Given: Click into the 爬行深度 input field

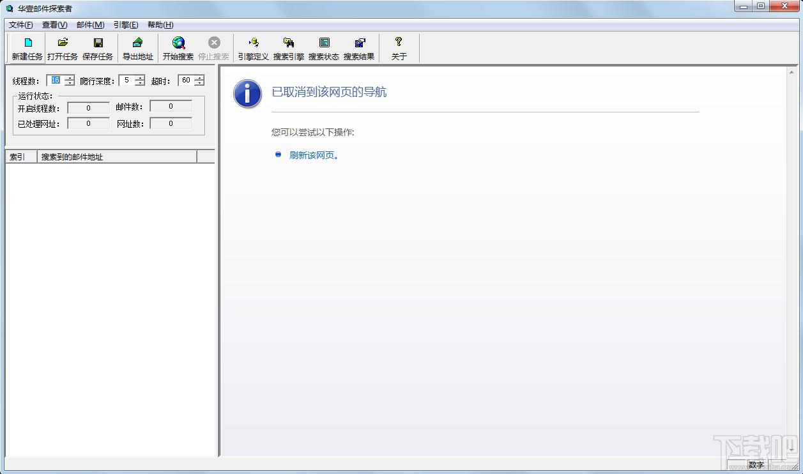Looking at the screenshot, I should point(126,80).
